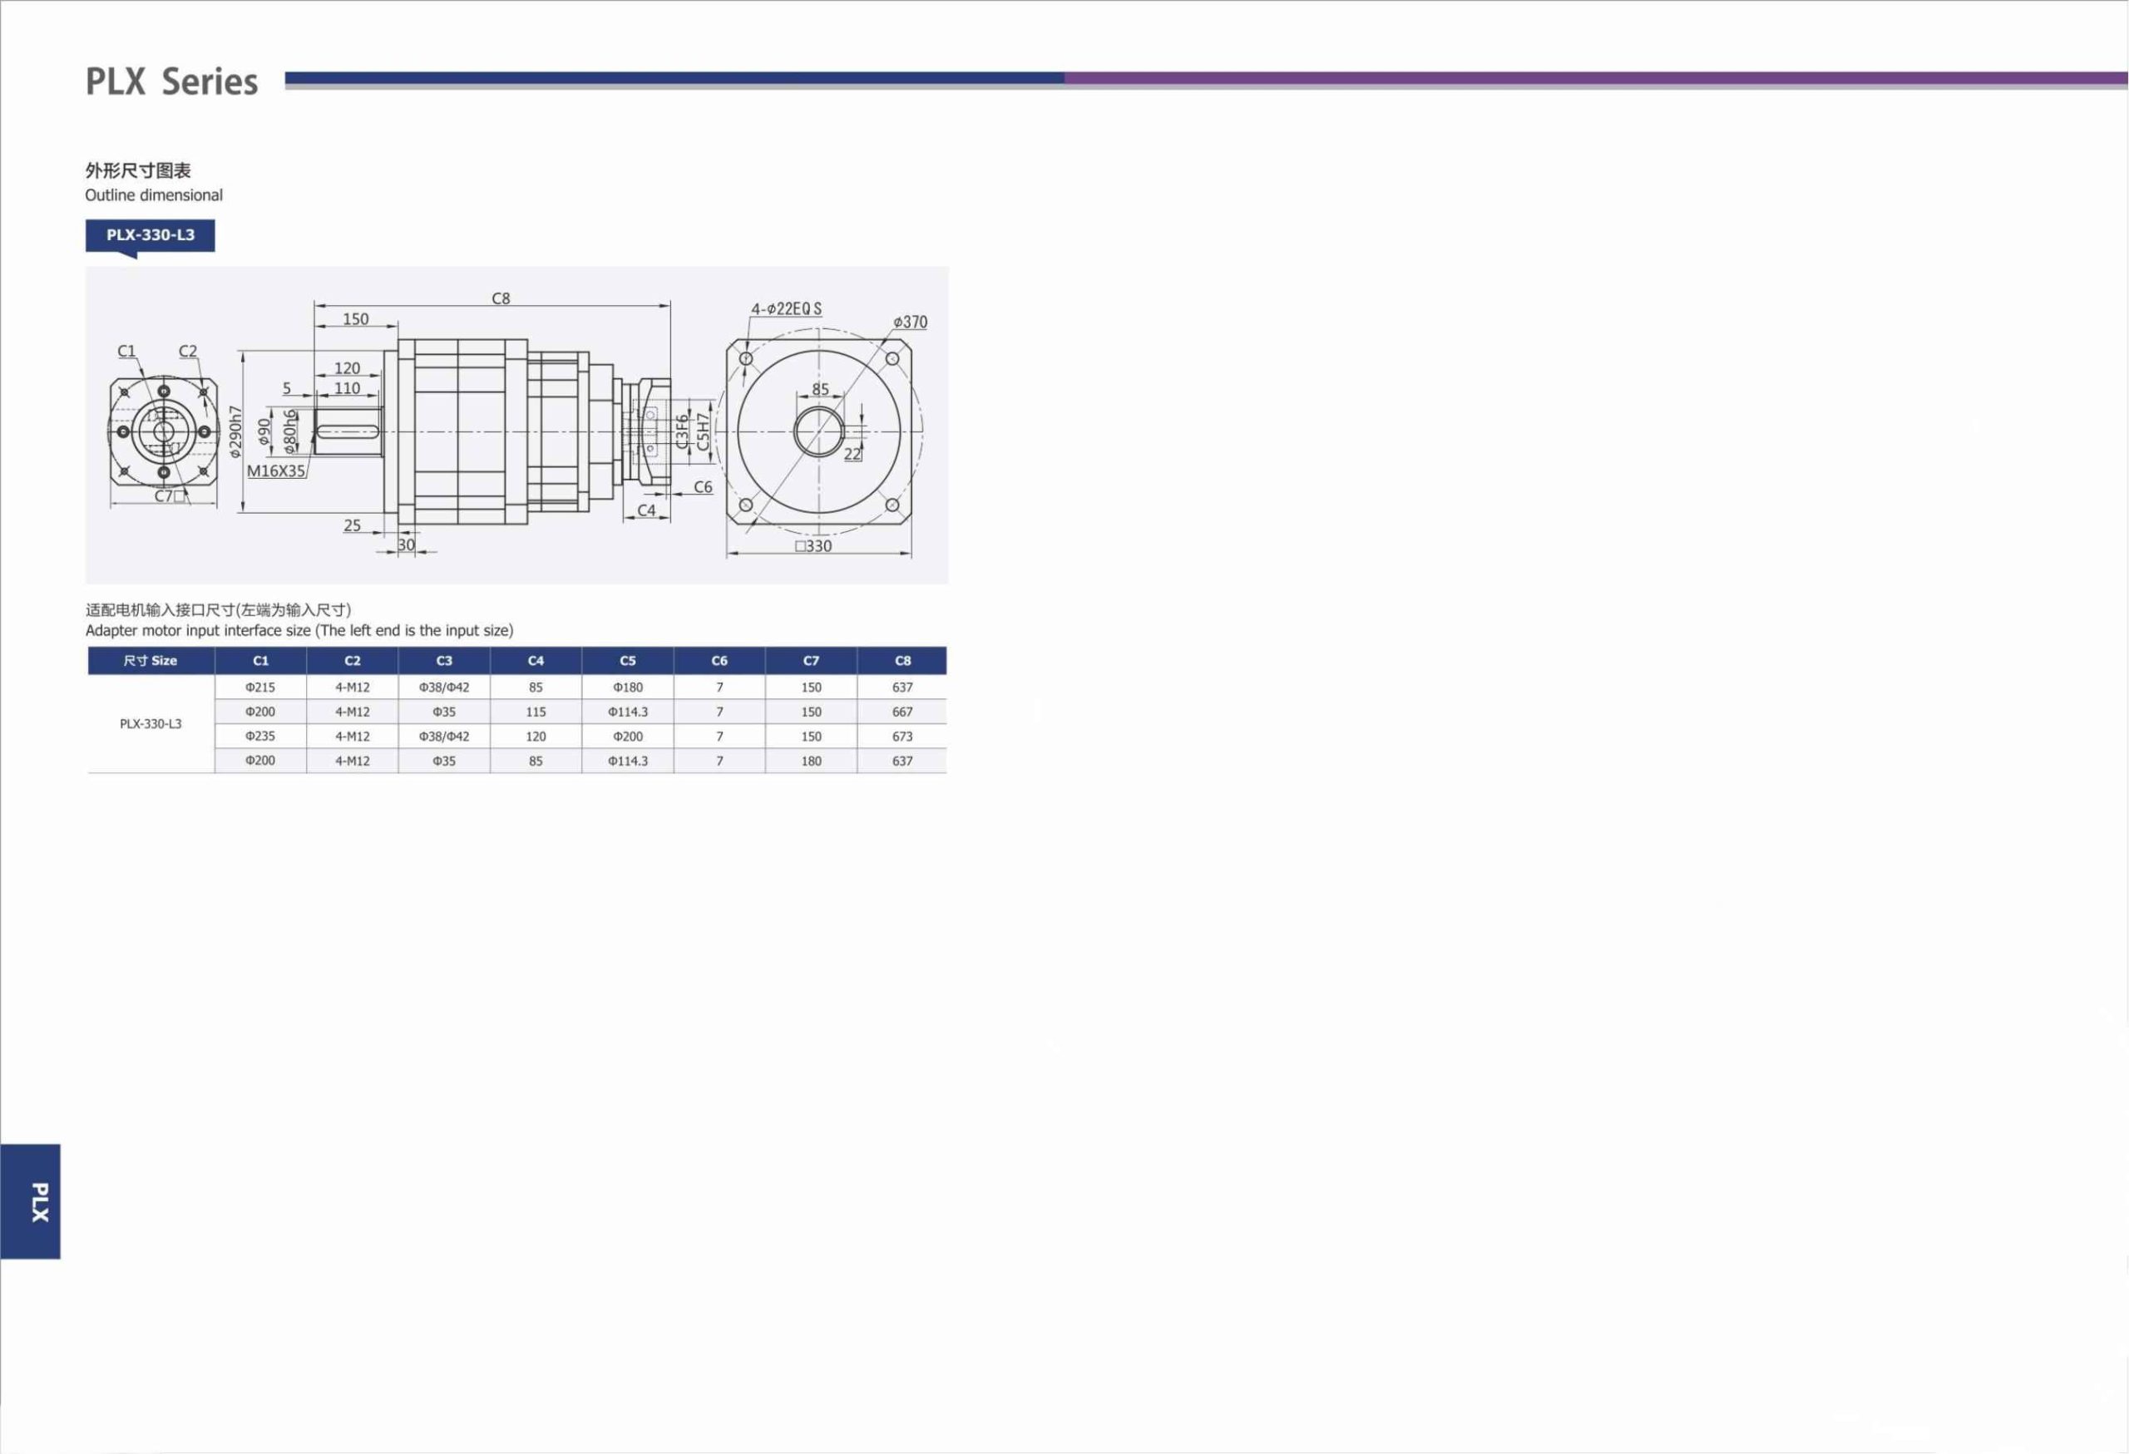Select the ø80h6 shaft diameter label
Screen dimensions: 2129x1454
(x=290, y=432)
